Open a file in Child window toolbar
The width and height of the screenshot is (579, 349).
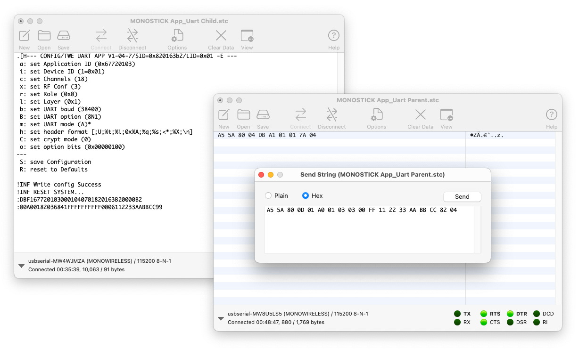point(44,36)
